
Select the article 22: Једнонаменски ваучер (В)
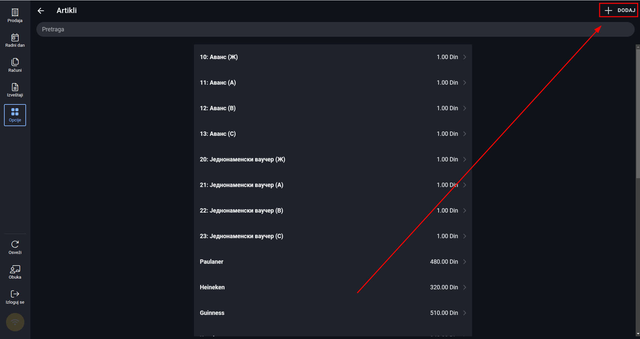click(x=241, y=211)
